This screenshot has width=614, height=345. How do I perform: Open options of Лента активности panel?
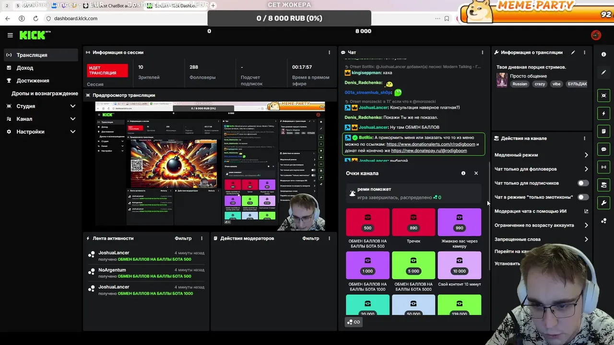[x=201, y=238]
